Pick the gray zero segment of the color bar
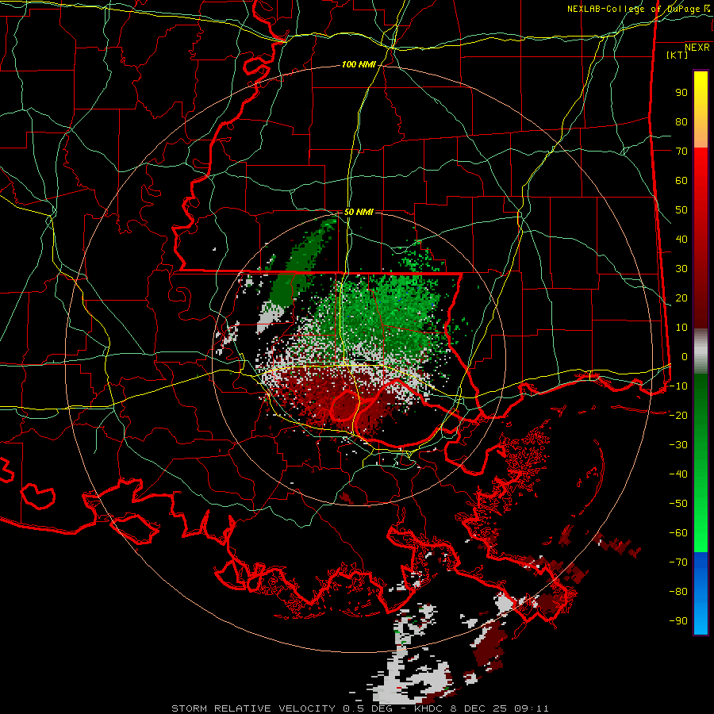The height and width of the screenshot is (714, 714). (x=701, y=352)
